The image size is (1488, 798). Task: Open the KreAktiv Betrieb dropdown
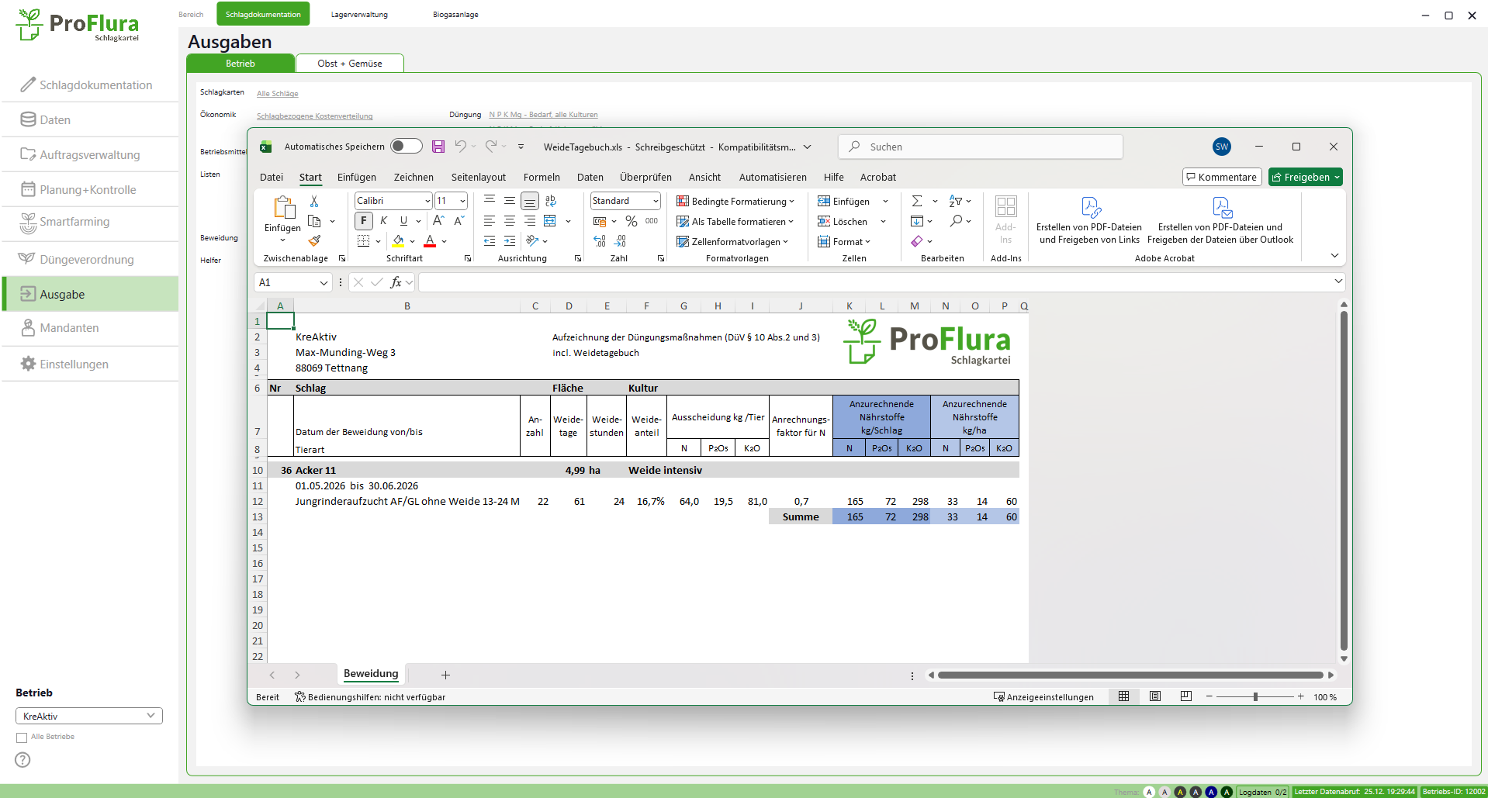[88, 716]
